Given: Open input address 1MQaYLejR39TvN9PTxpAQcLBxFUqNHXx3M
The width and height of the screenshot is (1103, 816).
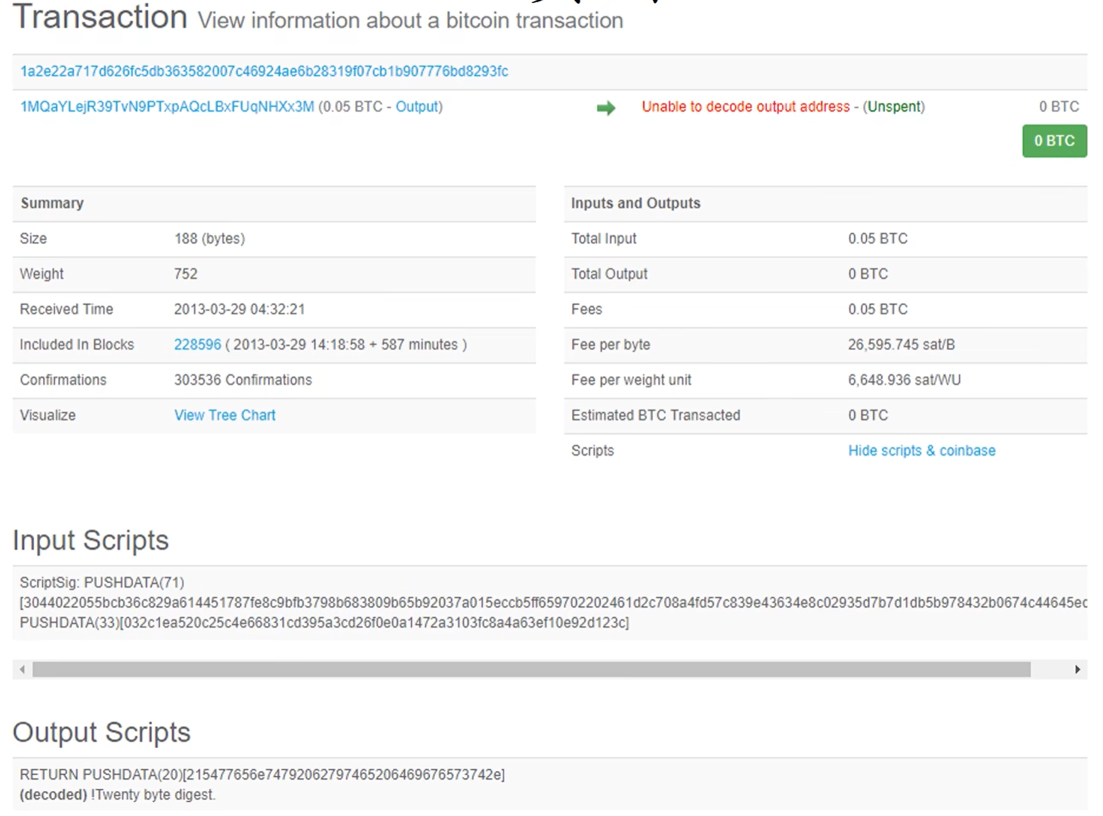Looking at the screenshot, I should tap(167, 107).
